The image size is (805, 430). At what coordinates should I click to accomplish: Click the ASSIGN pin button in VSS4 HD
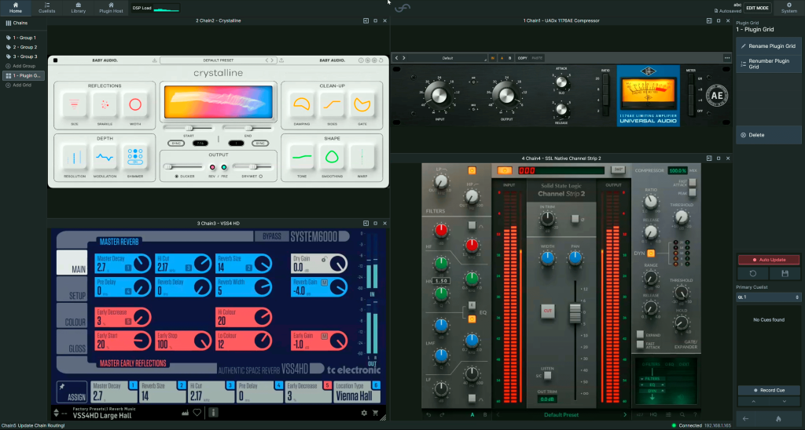point(72,392)
